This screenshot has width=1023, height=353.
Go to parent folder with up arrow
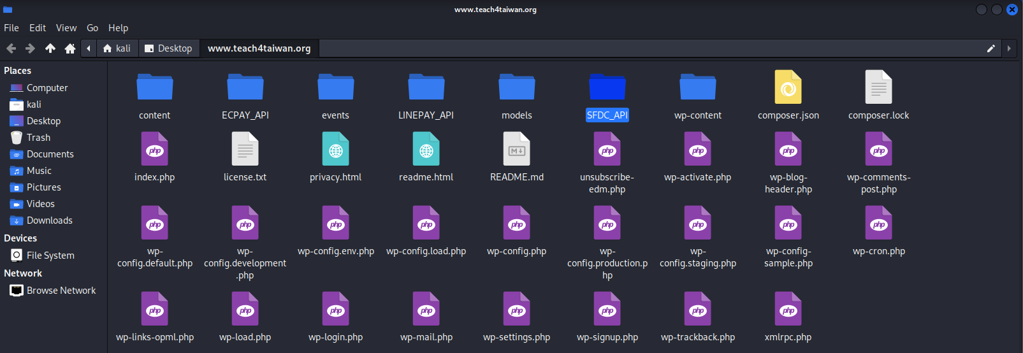[x=50, y=48]
